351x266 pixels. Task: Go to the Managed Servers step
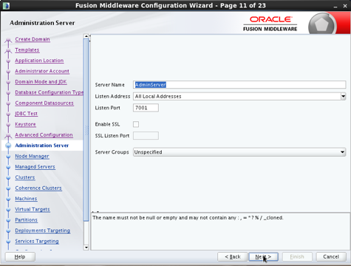click(x=35, y=167)
